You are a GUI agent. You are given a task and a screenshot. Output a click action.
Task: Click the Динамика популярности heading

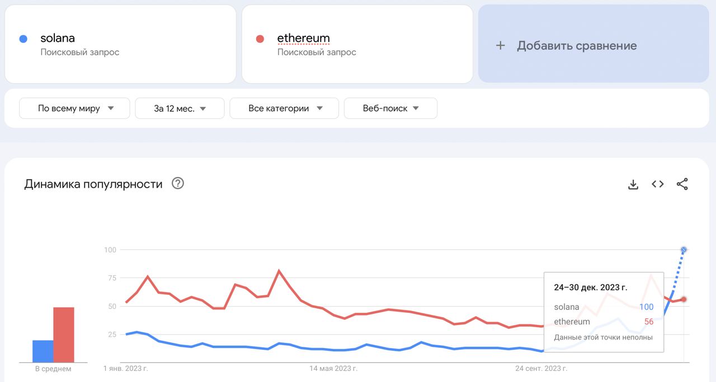point(93,184)
